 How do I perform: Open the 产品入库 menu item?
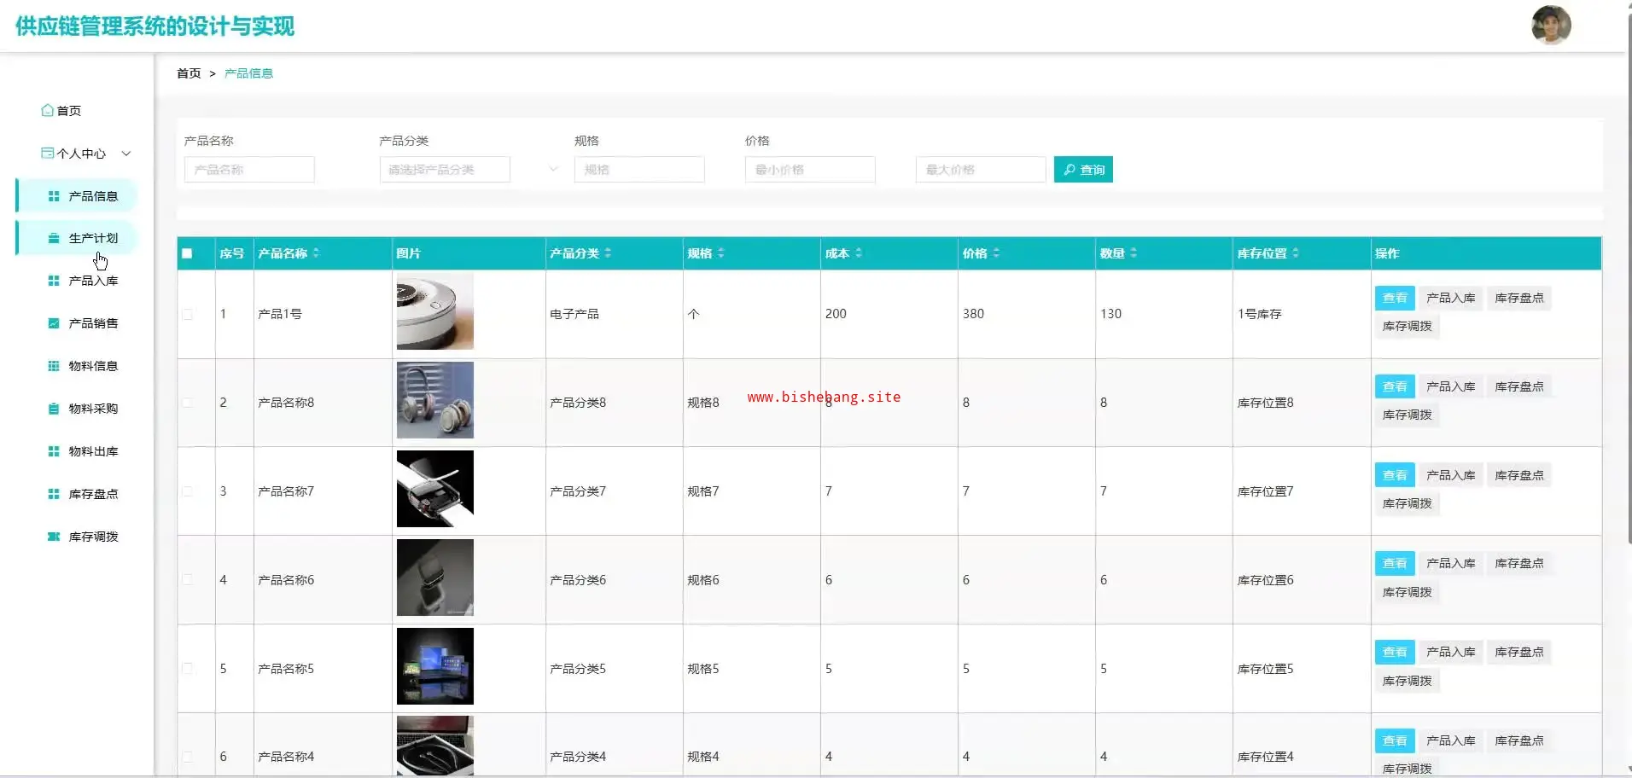click(x=93, y=281)
